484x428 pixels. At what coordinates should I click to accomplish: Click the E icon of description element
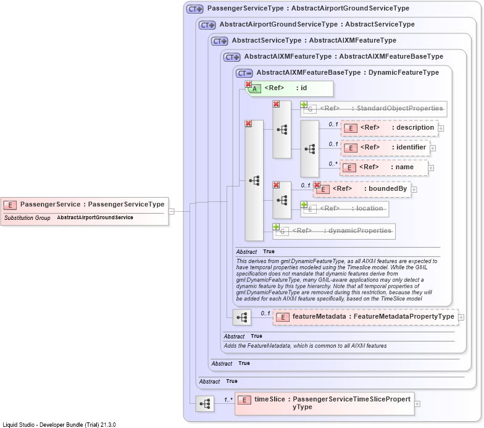351,128
